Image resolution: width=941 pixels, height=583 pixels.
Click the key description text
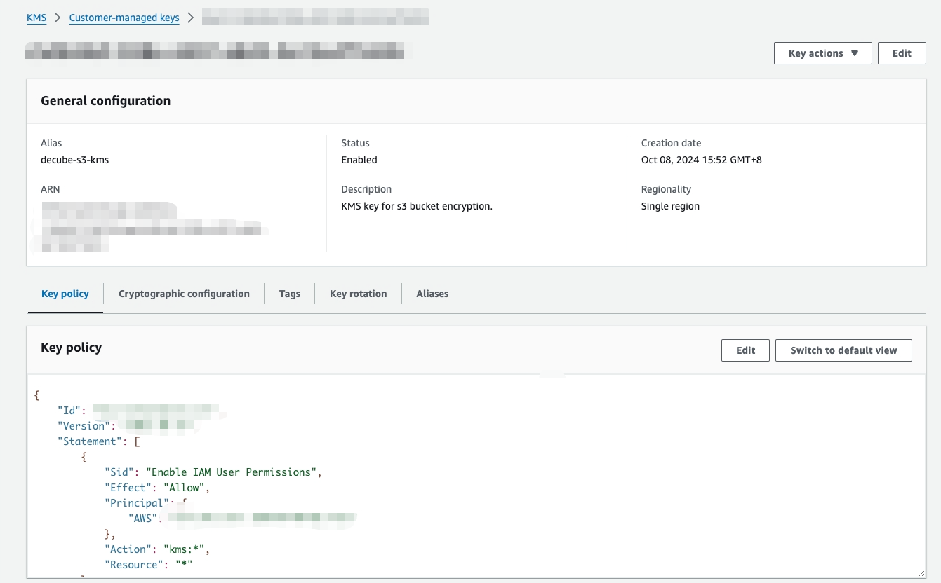point(417,206)
